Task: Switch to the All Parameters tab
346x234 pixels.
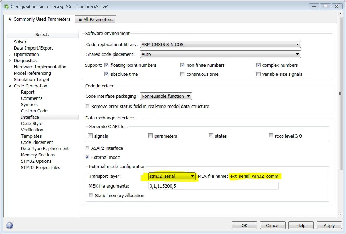Action: pyautogui.click(x=95, y=20)
